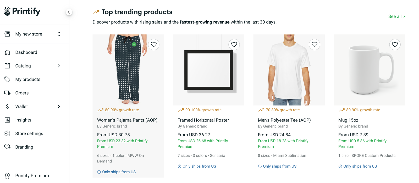The width and height of the screenshot is (419, 183).
Task: Select the Catalog icon in the sidebar
Action: click(8, 66)
